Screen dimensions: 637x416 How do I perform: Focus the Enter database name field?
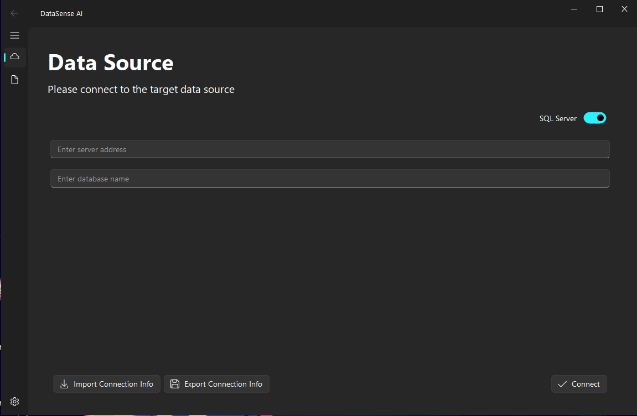(x=330, y=179)
